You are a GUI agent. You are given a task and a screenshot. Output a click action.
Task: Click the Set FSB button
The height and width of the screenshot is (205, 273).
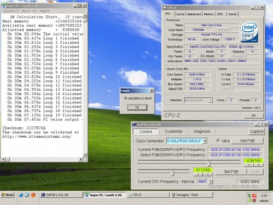tap(231, 172)
